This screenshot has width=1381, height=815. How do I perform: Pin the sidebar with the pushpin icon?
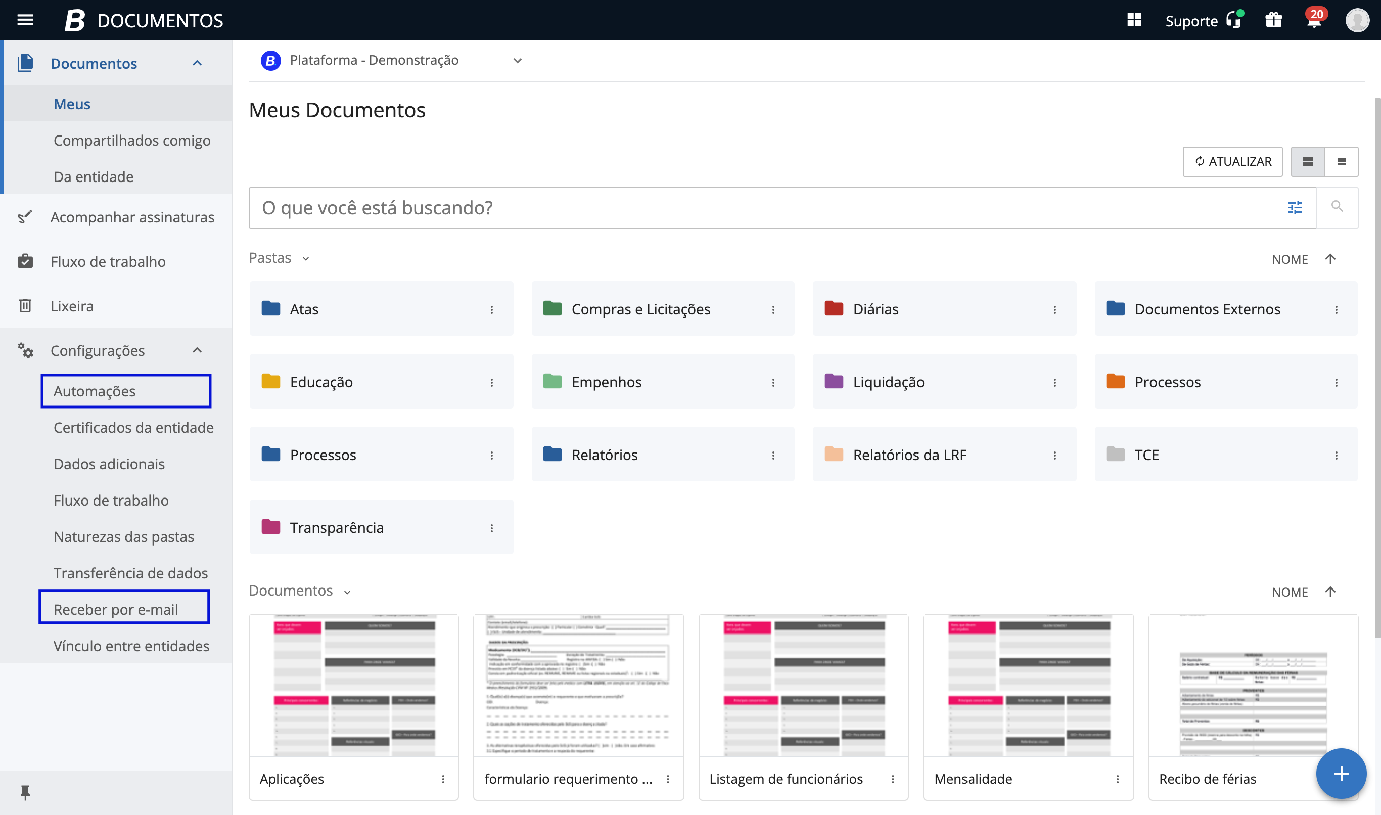tap(25, 791)
